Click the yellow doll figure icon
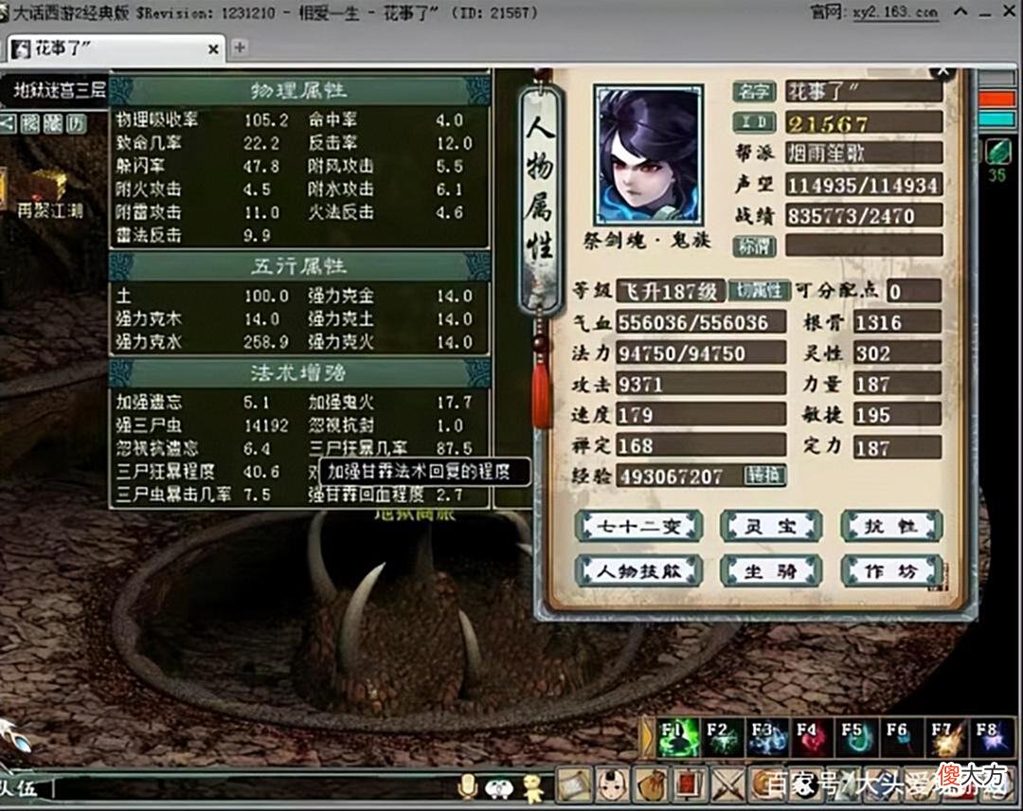Screen dimensions: 1023x811 533,788
